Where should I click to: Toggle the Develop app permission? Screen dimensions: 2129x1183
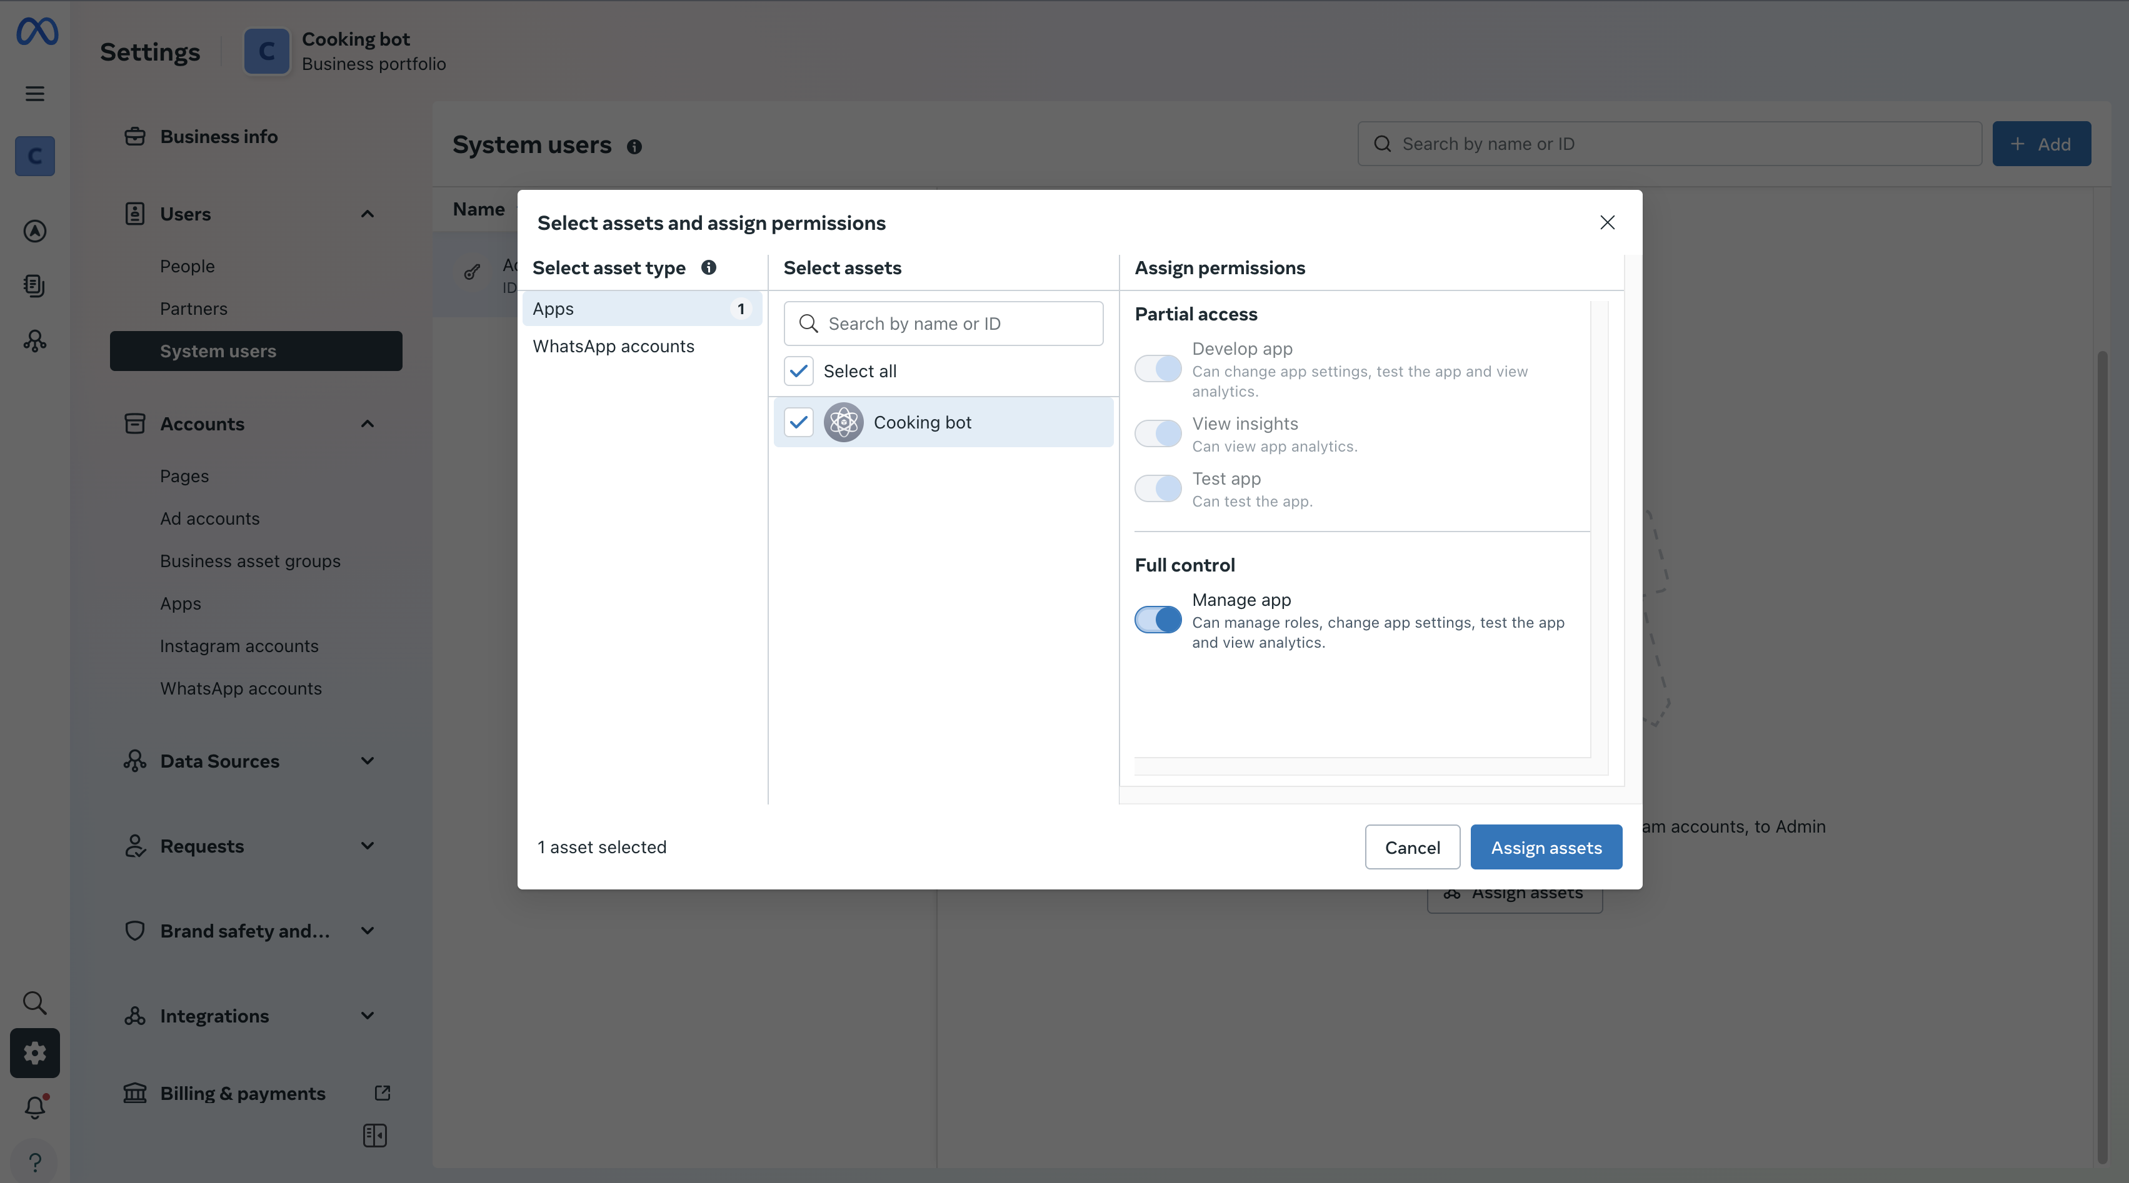click(x=1158, y=369)
